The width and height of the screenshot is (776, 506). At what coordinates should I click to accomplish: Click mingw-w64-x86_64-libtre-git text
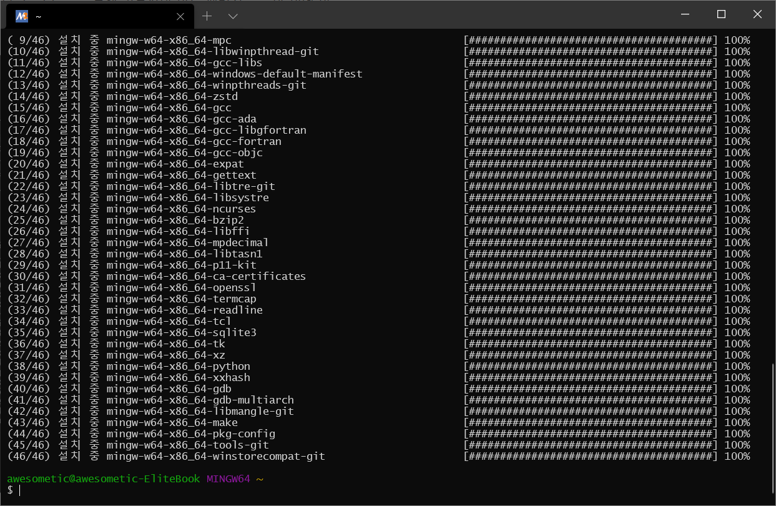pos(191,186)
